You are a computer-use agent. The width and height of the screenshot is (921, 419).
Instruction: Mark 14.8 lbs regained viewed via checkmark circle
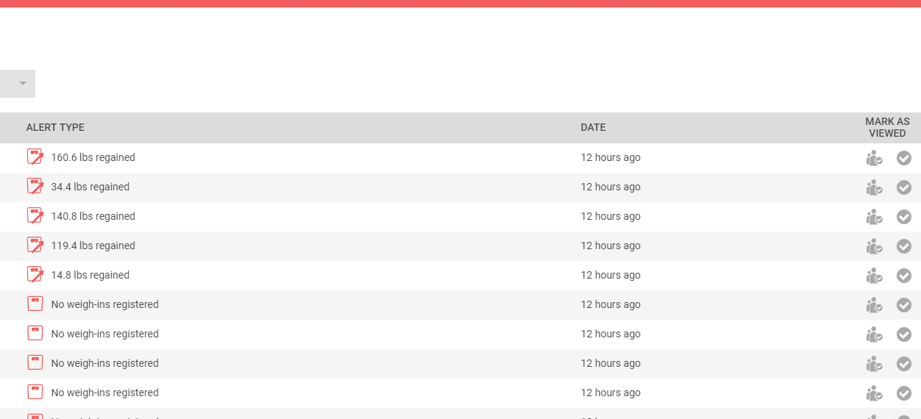904,276
